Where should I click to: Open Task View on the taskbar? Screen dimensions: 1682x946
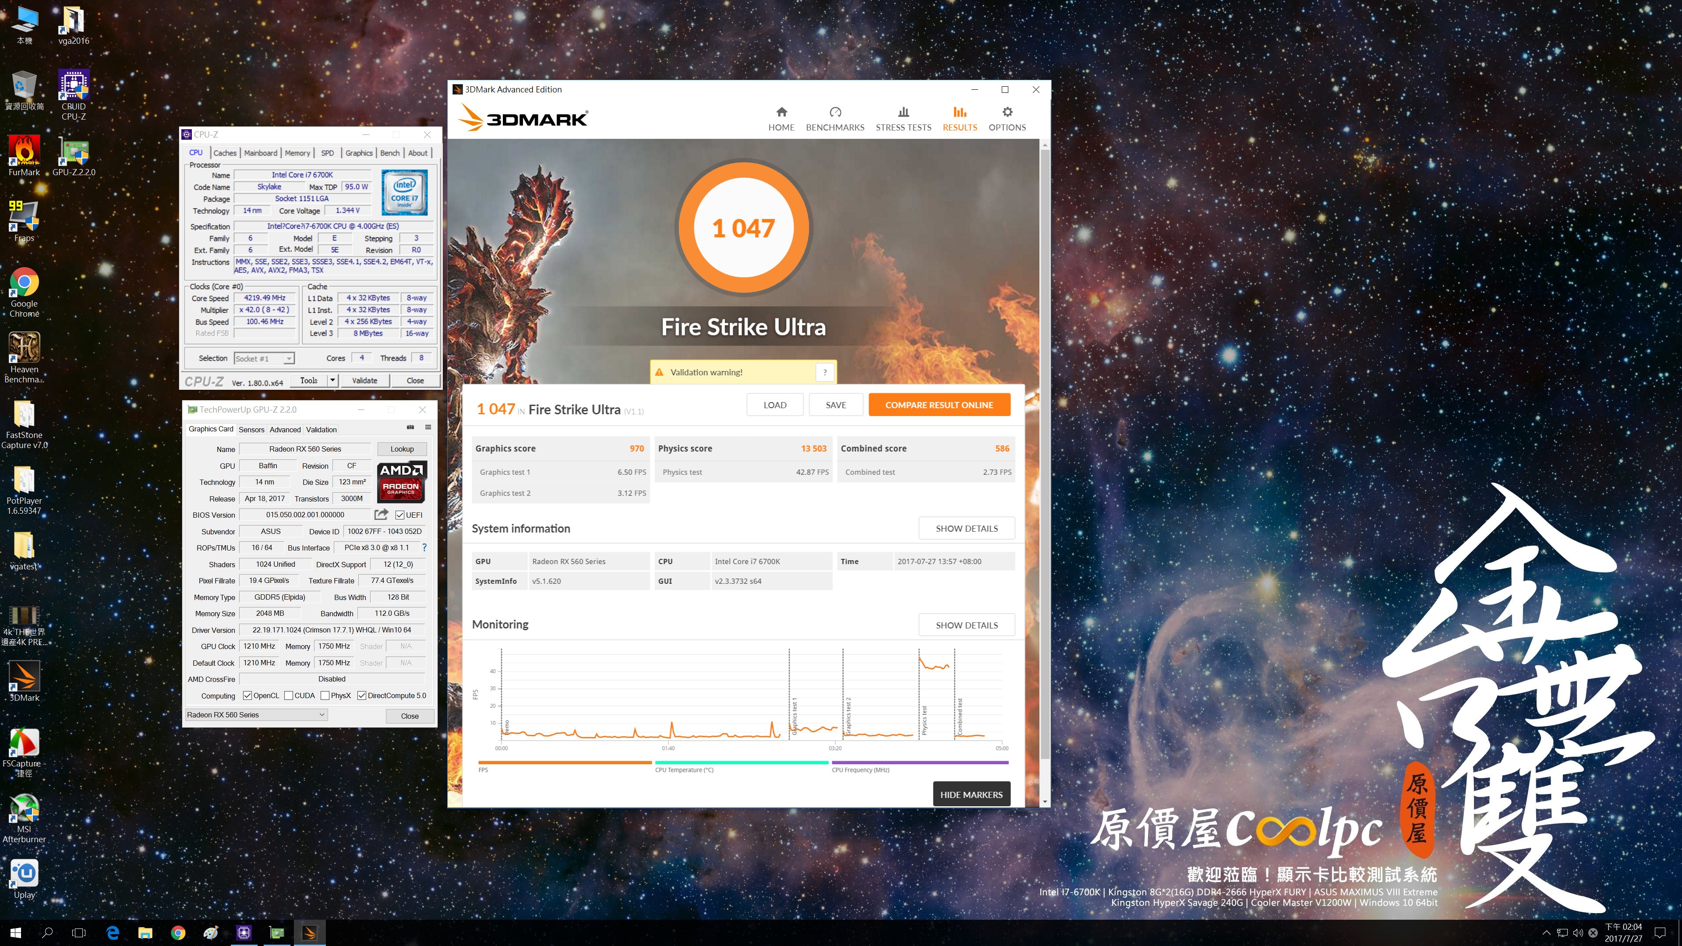click(78, 932)
